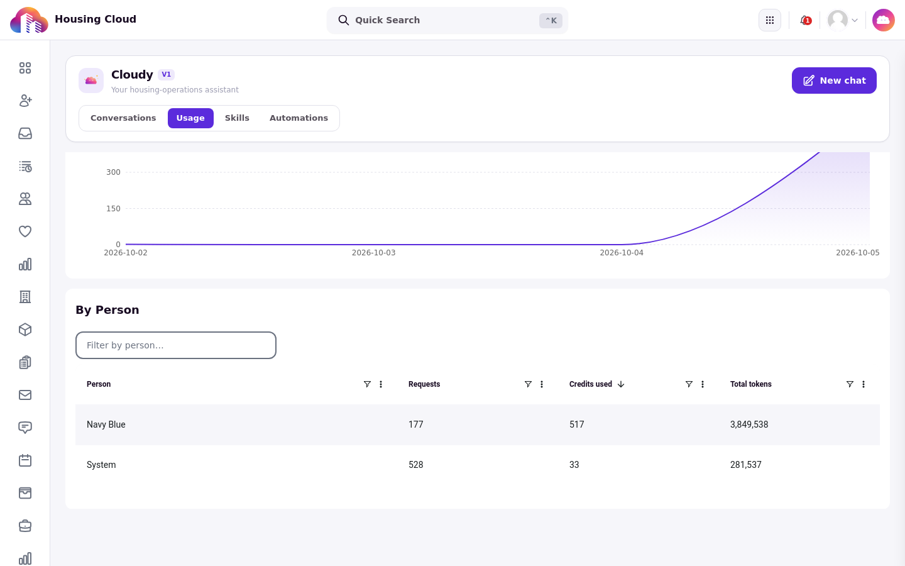
Task: Open Total tokens column options menu
Action: 864,384
